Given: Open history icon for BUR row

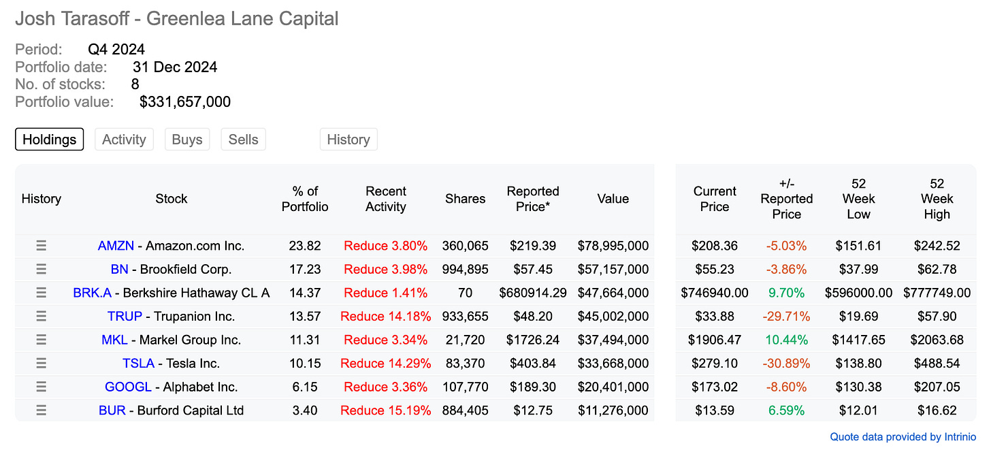Looking at the screenshot, I should (x=41, y=410).
